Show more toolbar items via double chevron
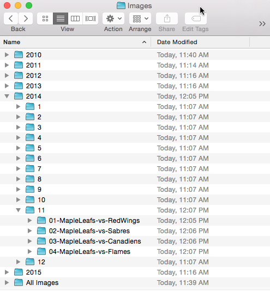 [x=262, y=24]
